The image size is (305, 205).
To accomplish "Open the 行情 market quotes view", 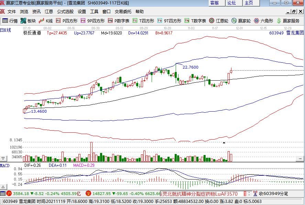I will pos(10,21).
